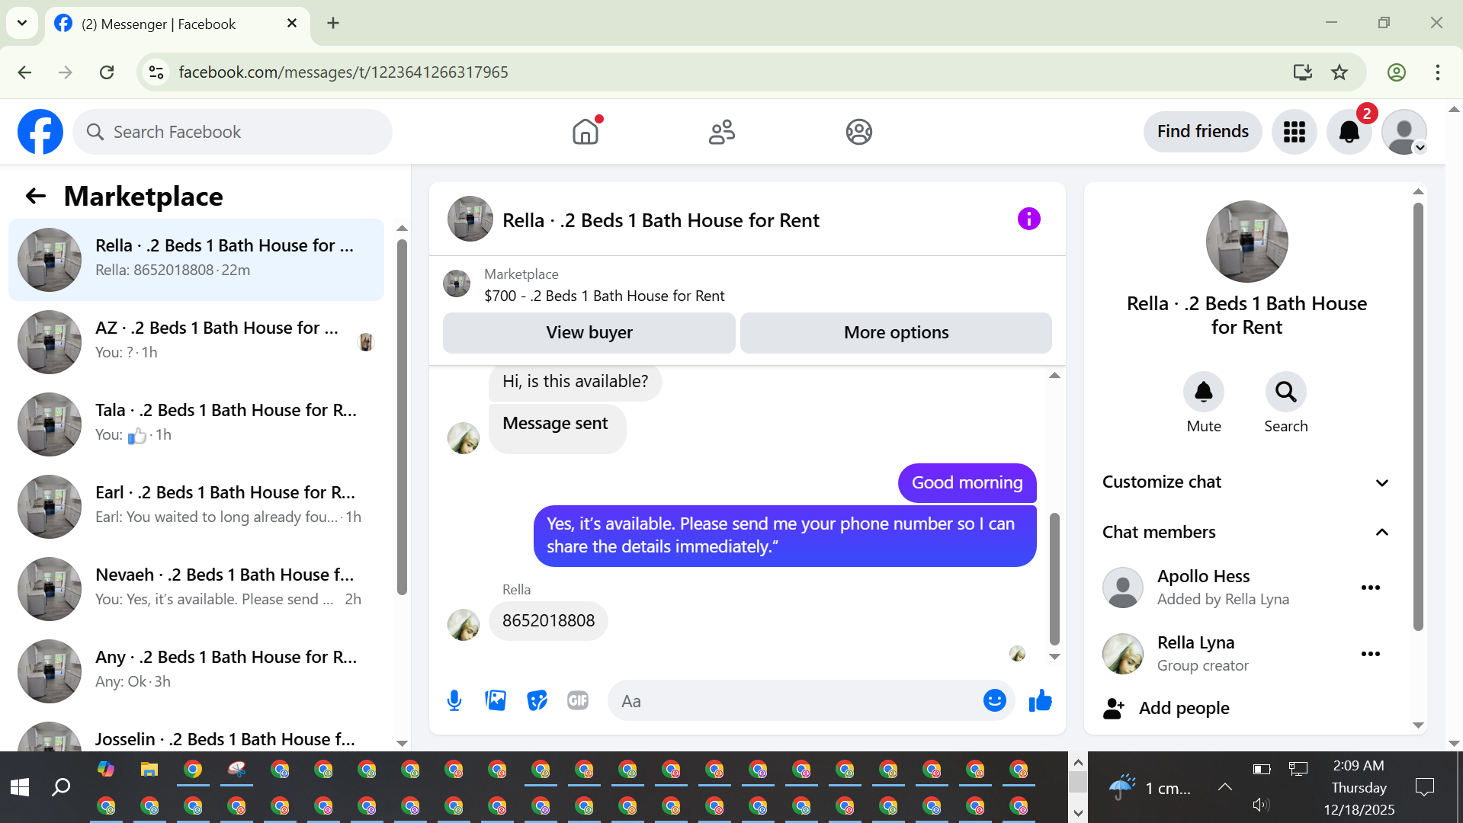Open the emoji picker in message box
1463x823 pixels.
click(995, 700)
